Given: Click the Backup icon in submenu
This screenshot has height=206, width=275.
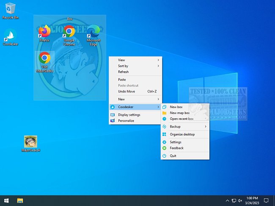Looking at the screenshot, I should point(164,127).
